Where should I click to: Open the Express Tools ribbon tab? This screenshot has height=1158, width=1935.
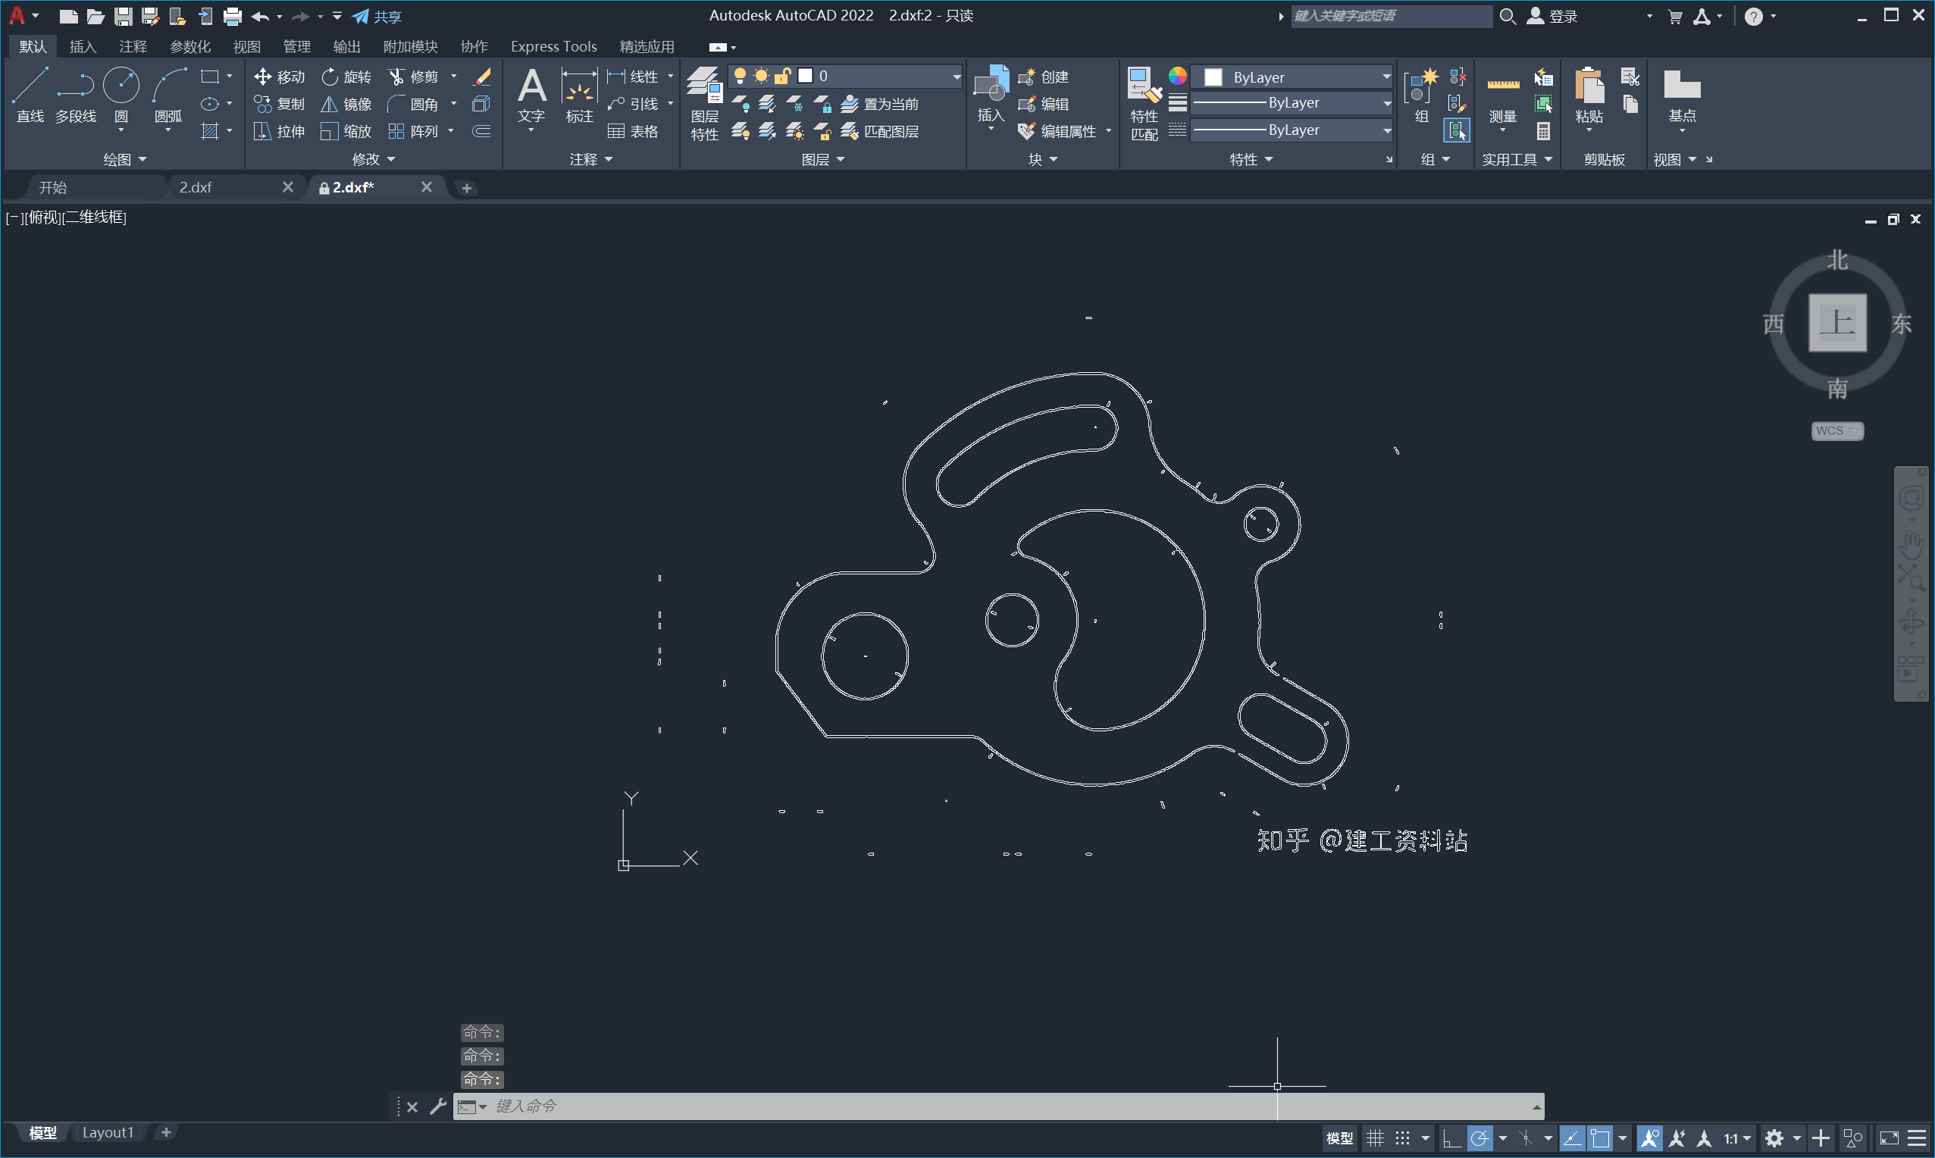coord(553,47)
